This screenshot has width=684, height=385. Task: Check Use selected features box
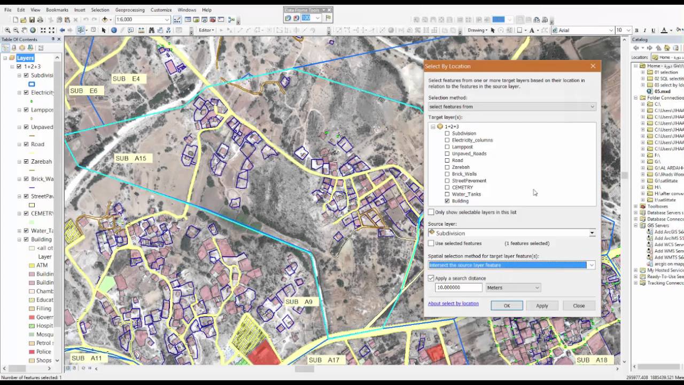point(431,243)
